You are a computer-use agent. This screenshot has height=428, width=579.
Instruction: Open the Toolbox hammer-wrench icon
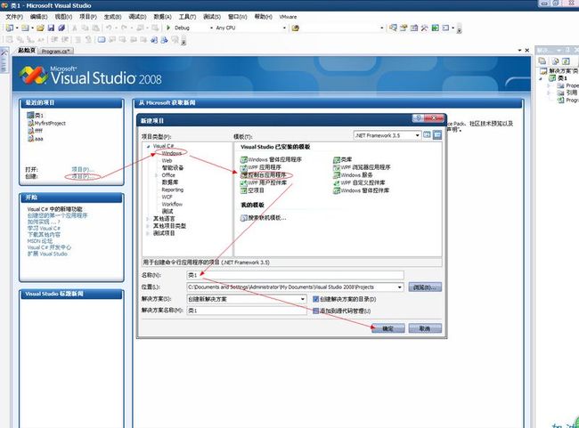click(x=424, y=28)
